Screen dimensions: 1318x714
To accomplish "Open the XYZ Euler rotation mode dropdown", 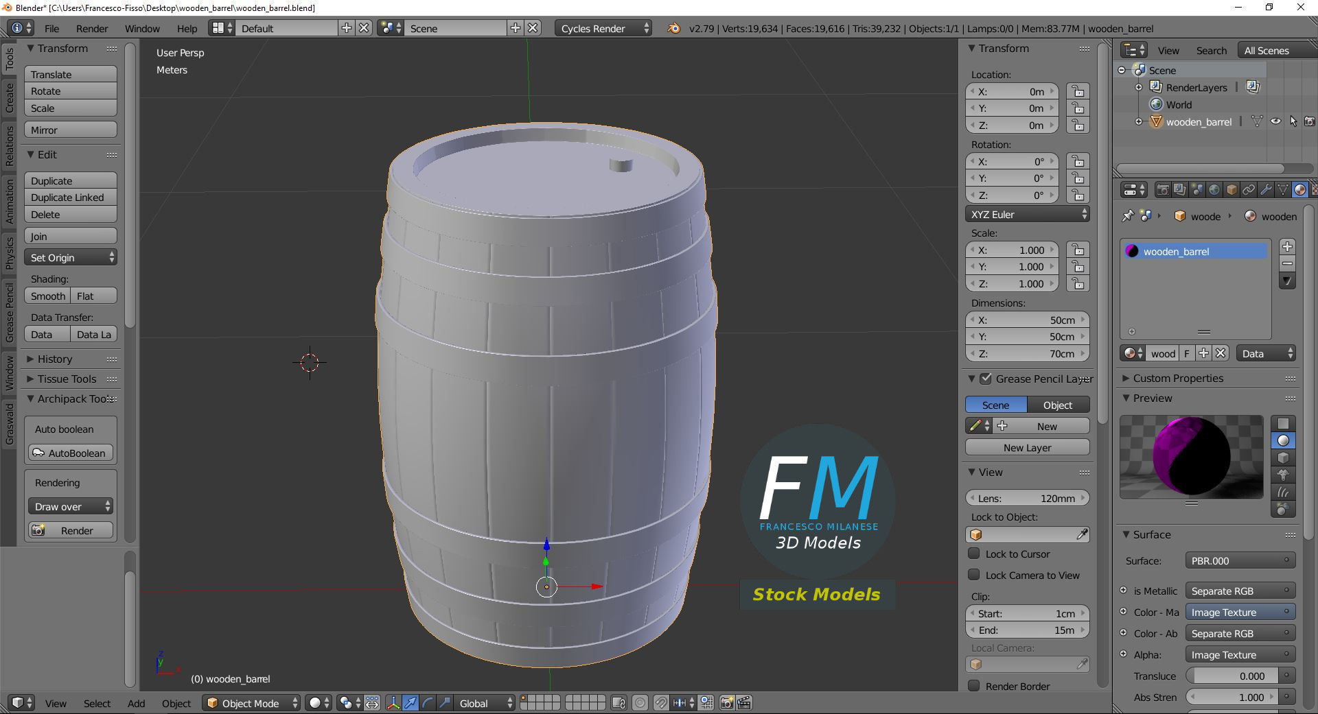I will coord(1027,214).
